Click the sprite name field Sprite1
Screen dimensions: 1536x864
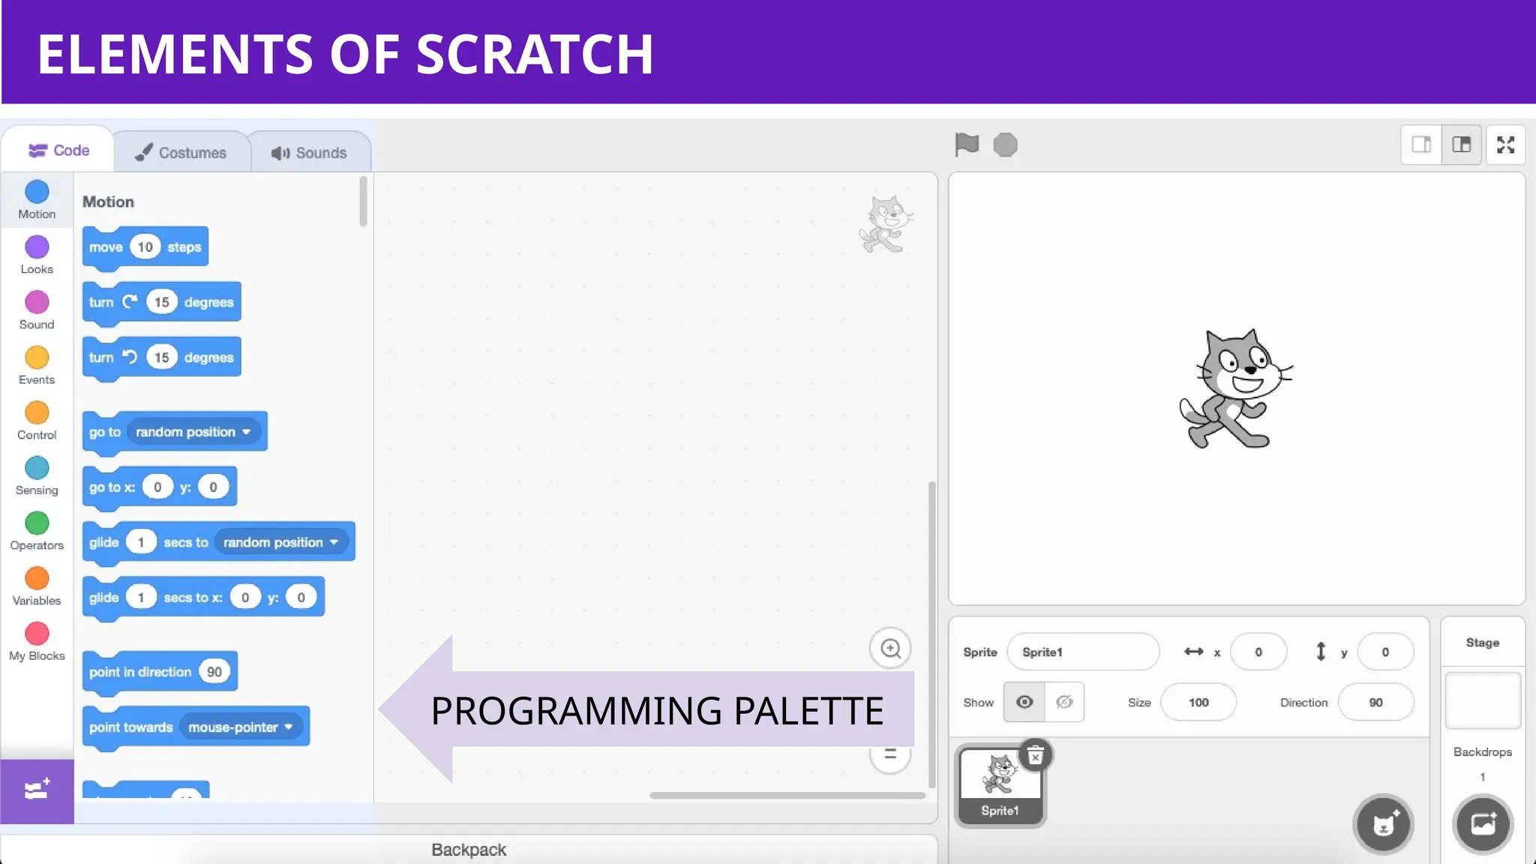[x=1083, y=652]
